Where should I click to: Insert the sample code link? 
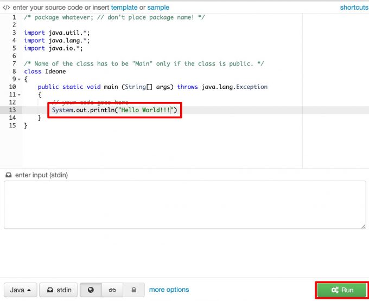point(158,8)
